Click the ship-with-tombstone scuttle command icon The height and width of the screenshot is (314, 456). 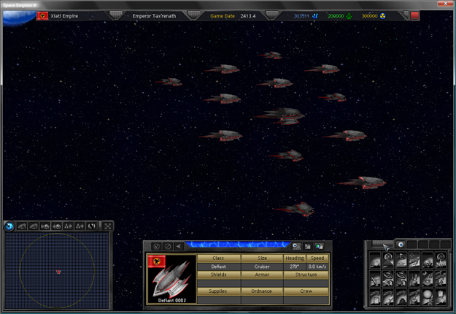point(375,297)
